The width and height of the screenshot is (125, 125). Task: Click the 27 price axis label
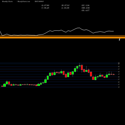(x=119, y=79)
